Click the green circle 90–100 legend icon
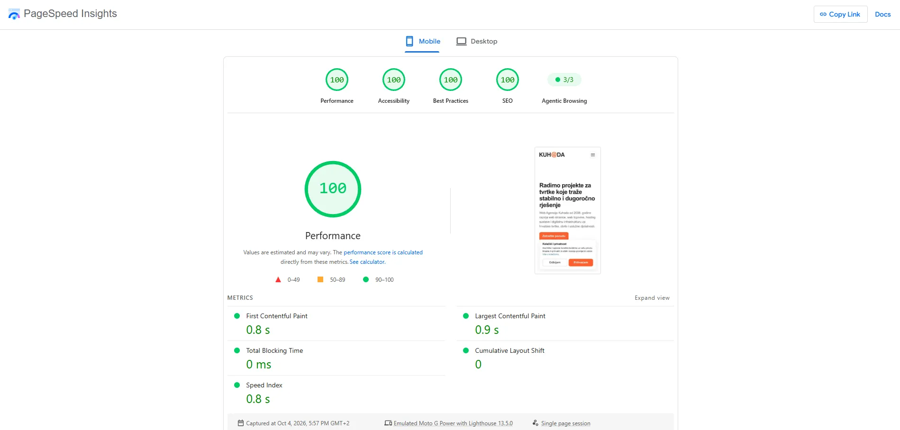Screen dimensions: 900x430 (366, 279)
